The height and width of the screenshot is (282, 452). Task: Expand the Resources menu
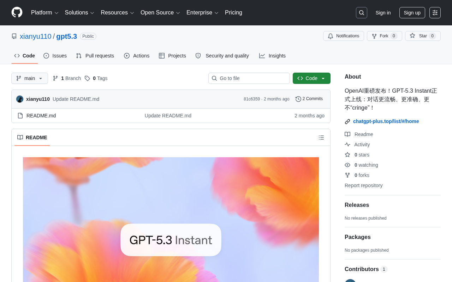[x=118, y=13]
